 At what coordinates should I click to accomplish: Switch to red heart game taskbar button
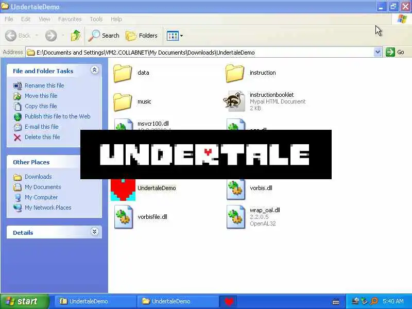tap(228, 301)
